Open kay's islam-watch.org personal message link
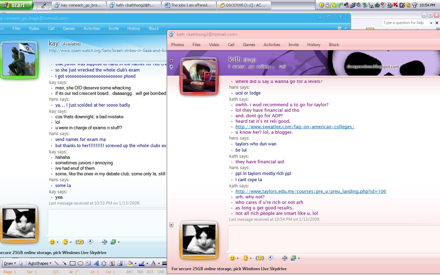This screenshot has height=275, width=440. (108, 51)
